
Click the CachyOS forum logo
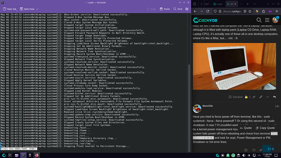click(x=205, y=20)
